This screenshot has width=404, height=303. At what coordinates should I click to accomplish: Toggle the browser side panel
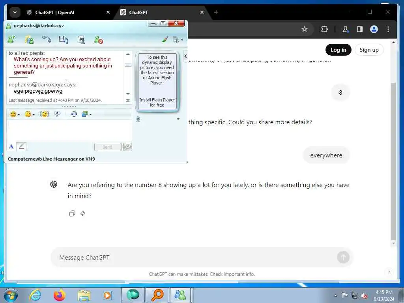coord(360,29)
